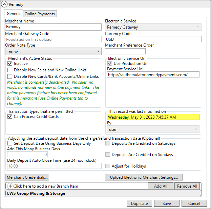Click the plus icon to add Branch Item

(10, 186)
